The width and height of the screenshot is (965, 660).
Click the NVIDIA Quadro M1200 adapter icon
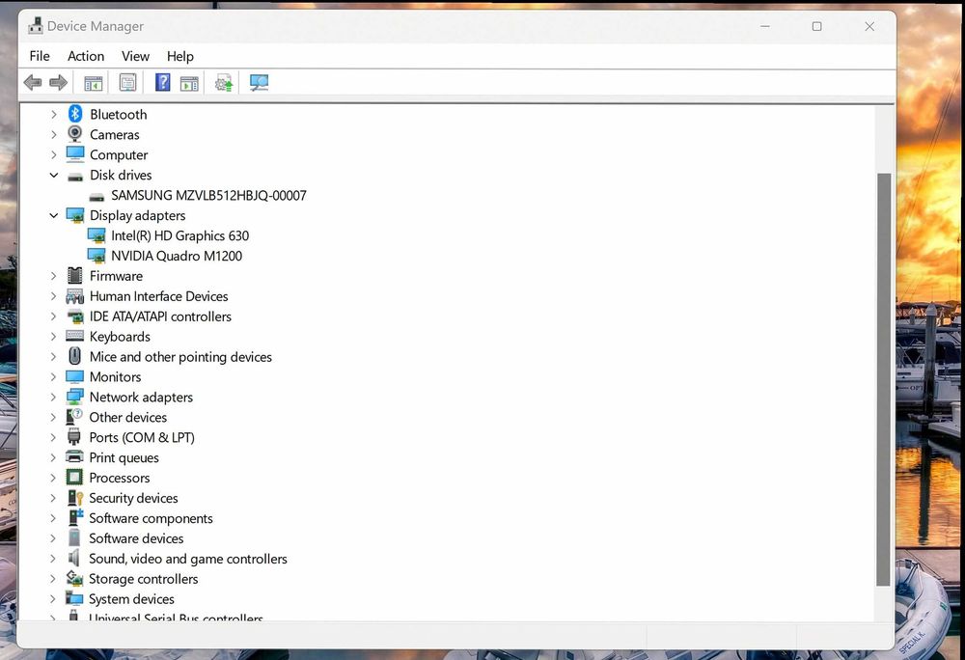click(96, 256)
